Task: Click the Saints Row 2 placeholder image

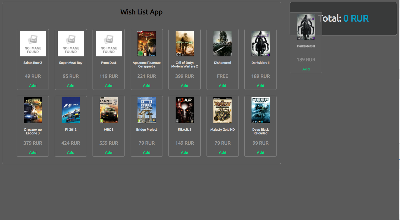Action: coord(33,43)
